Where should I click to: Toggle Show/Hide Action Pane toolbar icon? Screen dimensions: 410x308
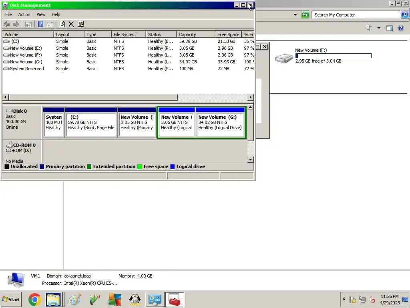pyautogui.click(x=50, y=24)
